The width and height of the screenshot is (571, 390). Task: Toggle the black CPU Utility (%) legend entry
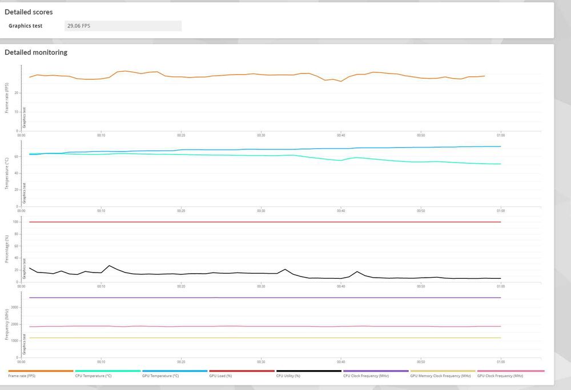308,373
